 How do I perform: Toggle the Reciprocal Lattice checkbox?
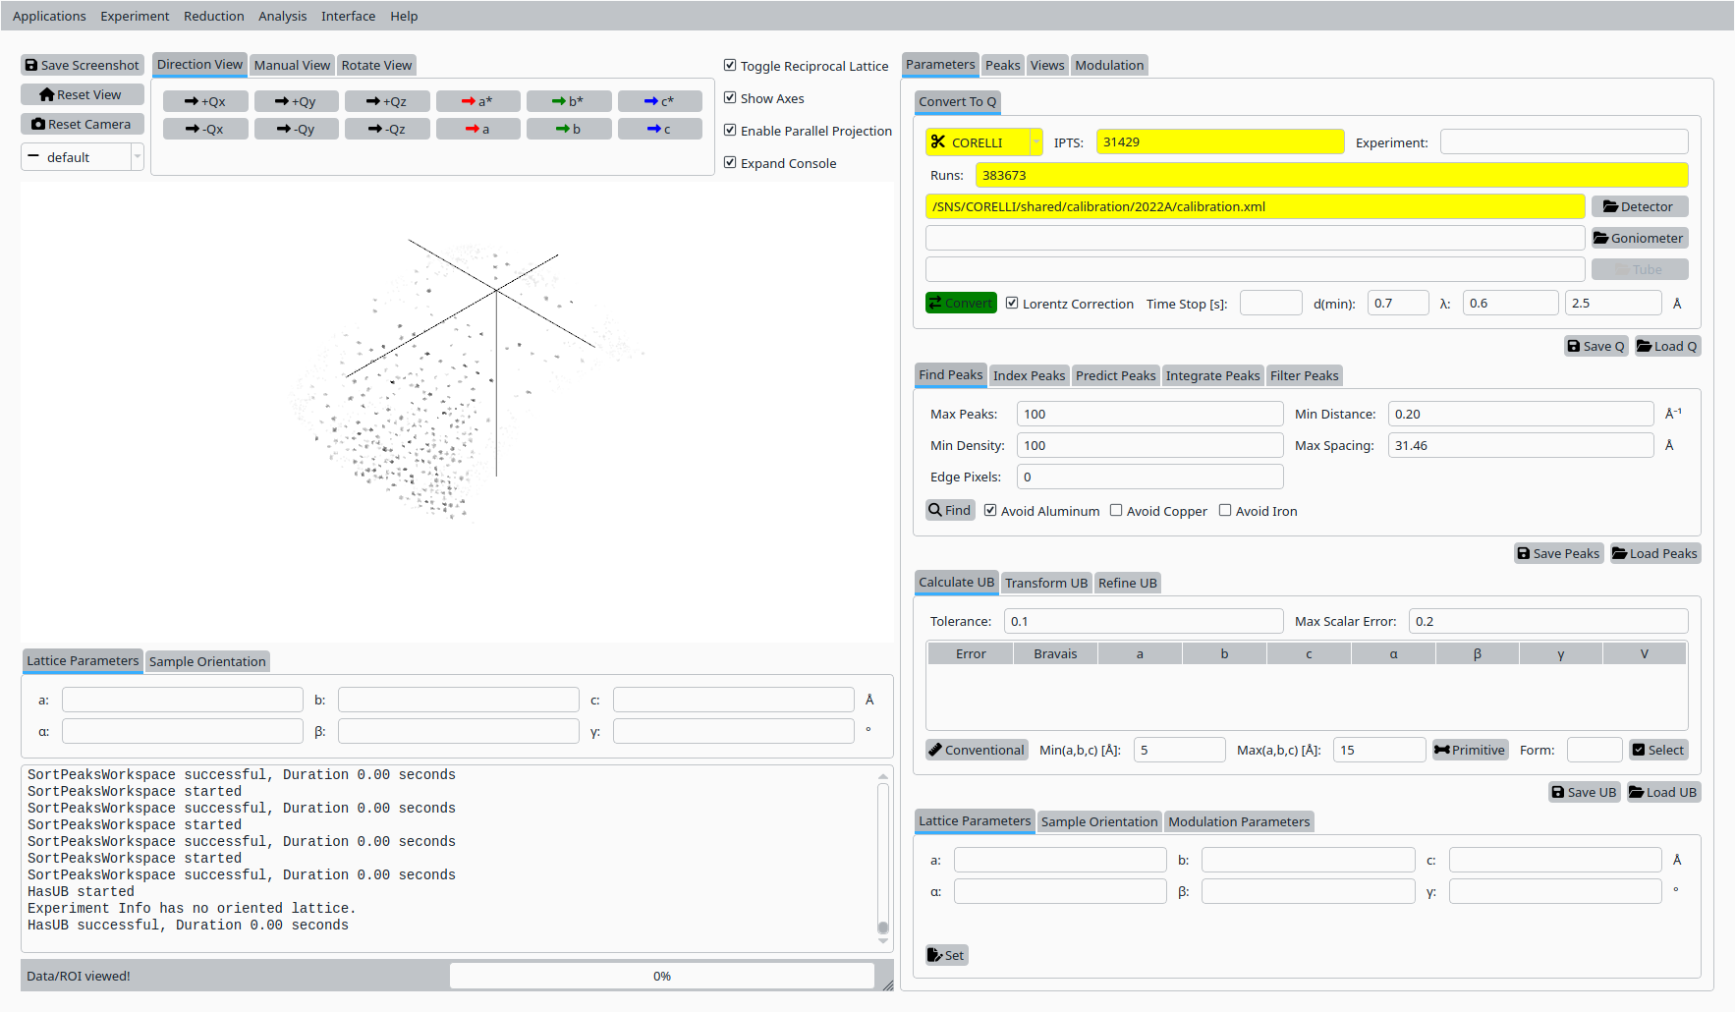coord(730,66)
